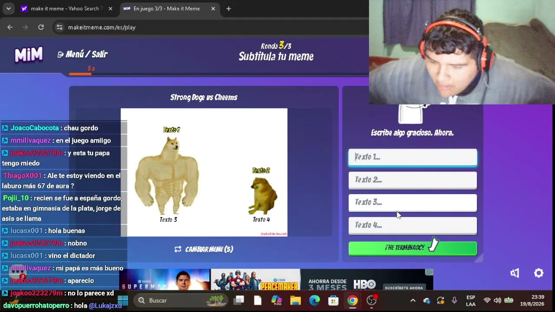The height and width of the screenshot is (312, 555).
Task: Expand the hidden system tray icons chevron
Action: [413, 300]
